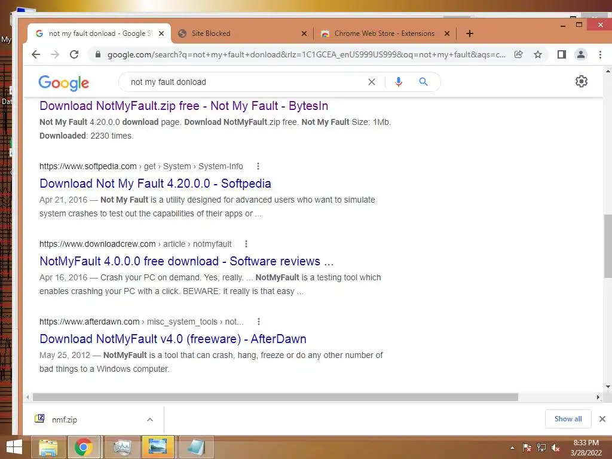
Task: Open NotMyFault 4.0.0.0 free download result
Action: (x=186, y=261)
